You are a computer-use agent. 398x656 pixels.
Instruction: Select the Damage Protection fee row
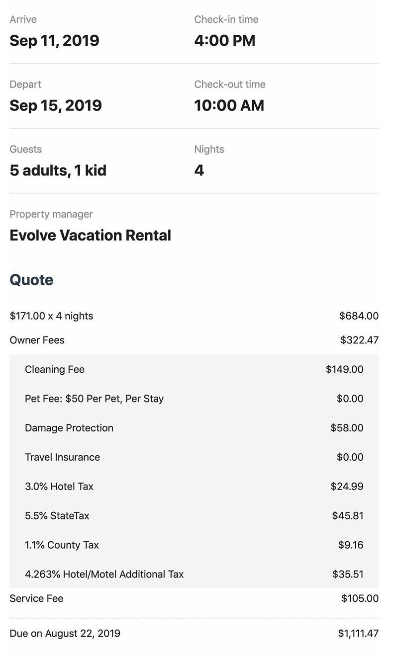click(x=69, y=428)
